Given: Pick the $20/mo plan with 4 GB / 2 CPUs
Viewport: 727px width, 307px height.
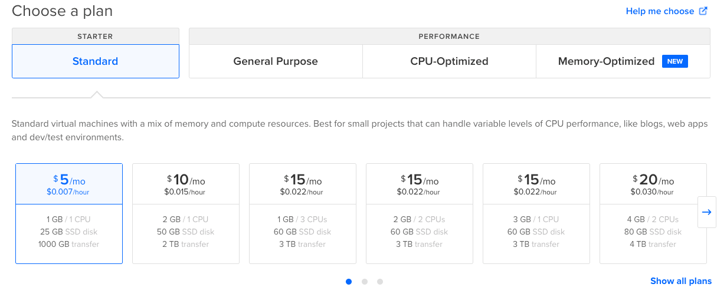Looking at the screenshot, I should [653, 213].
